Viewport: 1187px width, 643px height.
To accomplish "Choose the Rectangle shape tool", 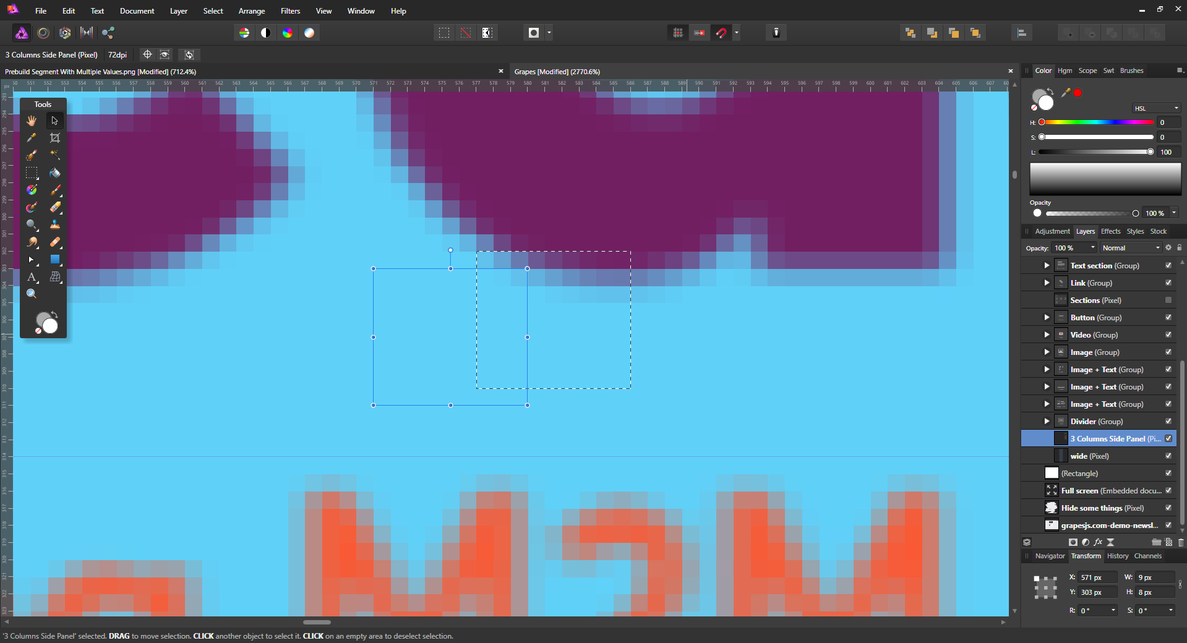I will (x=55, y=259).
